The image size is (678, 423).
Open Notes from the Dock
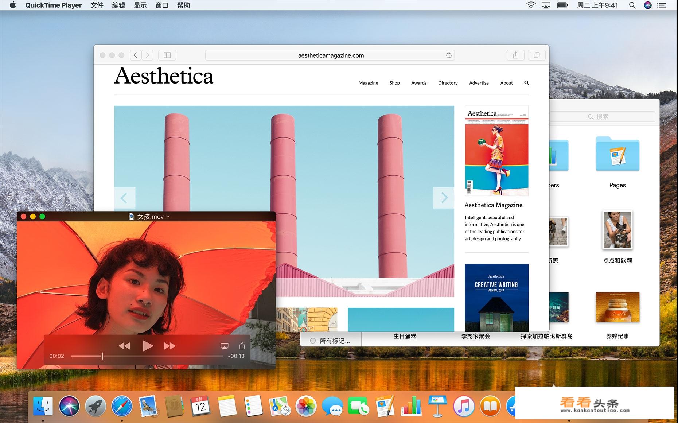(227, 406)
